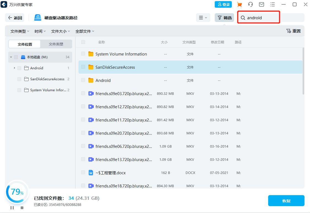Open the 文件类型 filter dropdown
The height and width of the screenshot is (213, 310).
[x=20, y=31]
